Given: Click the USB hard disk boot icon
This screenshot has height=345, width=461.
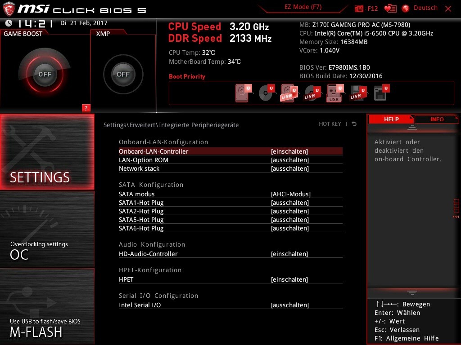Looking at the screenshot, I should click(289, 93).
